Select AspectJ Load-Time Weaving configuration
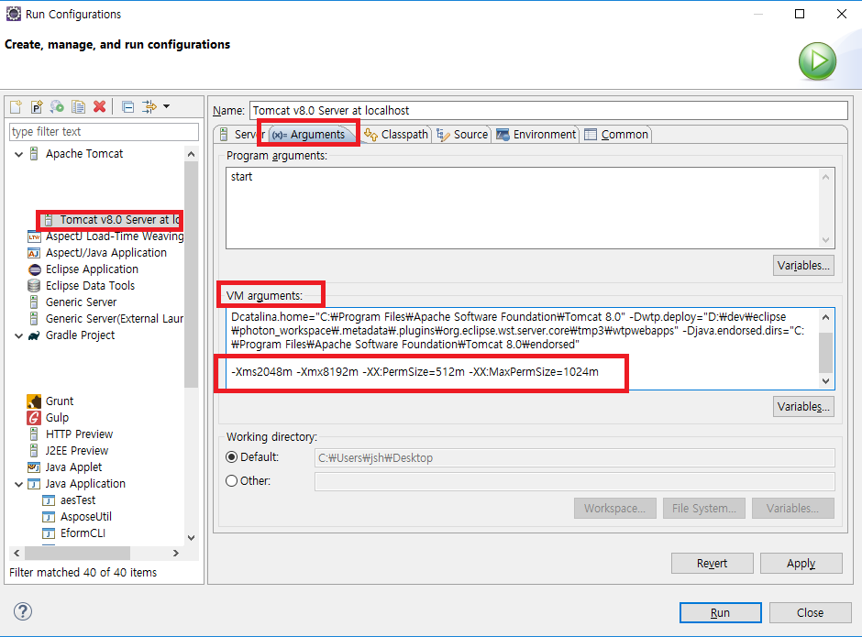This screenshot has width=862, height=637. [x=105, y=236]
